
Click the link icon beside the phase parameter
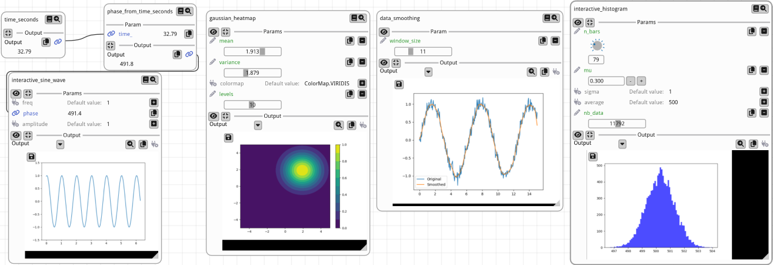[x=15, y=113]
